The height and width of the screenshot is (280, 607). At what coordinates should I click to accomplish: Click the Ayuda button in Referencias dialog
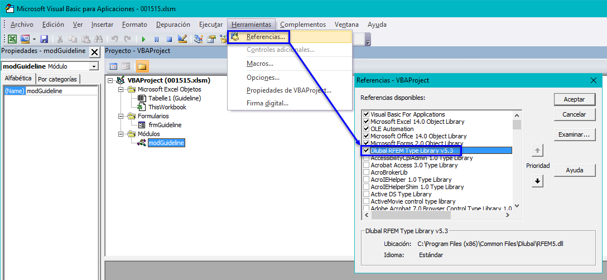pyautogui.click(x=574, y=171)
